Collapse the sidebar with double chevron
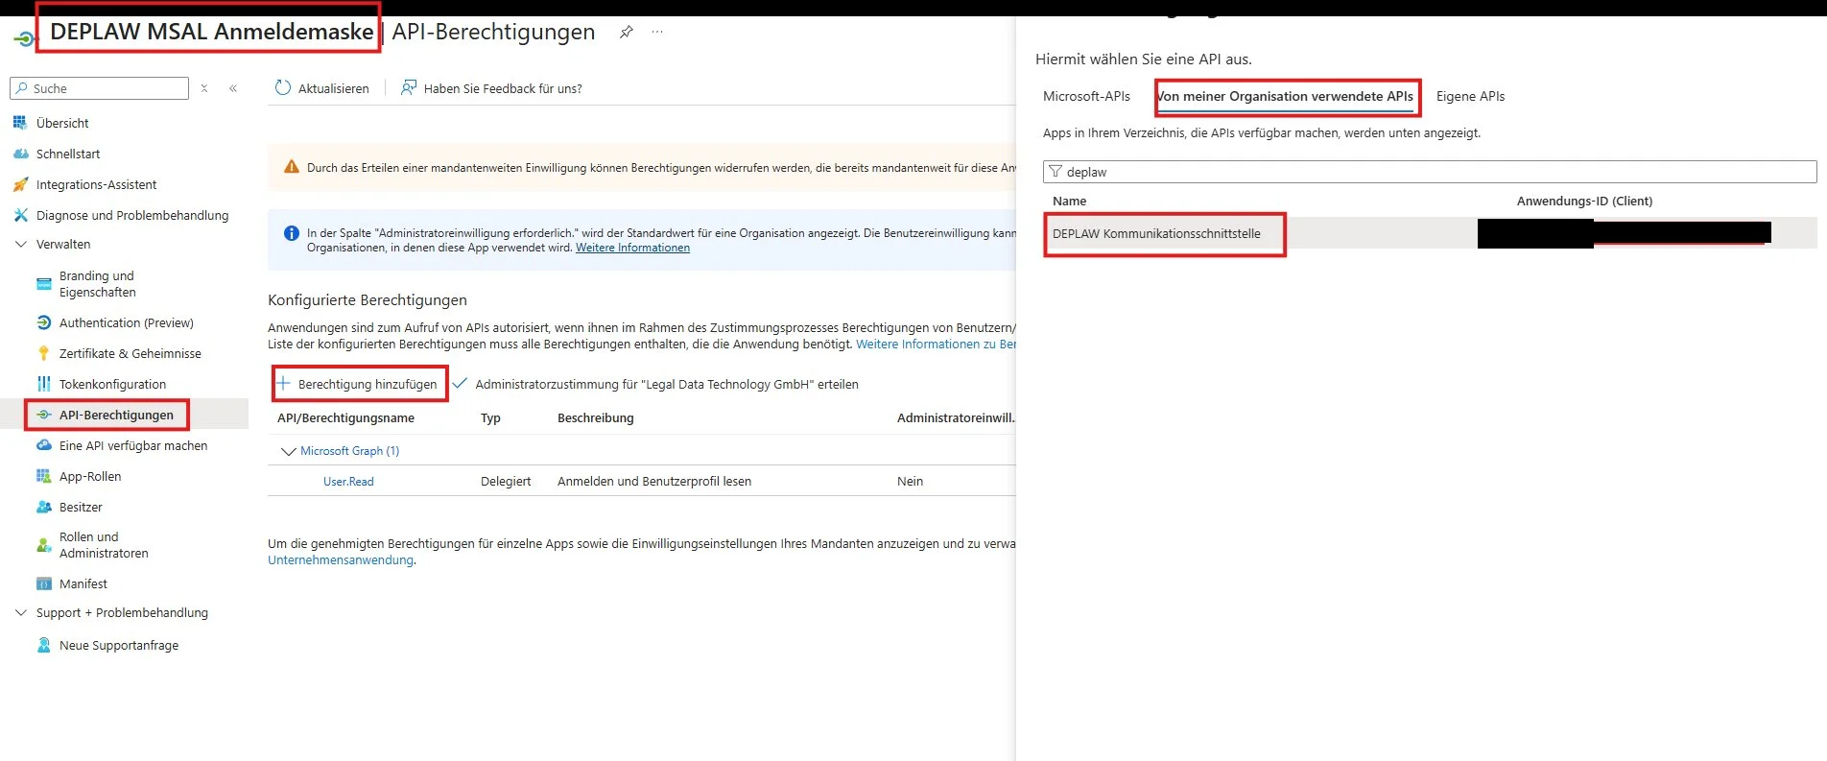Viewport: 1827px width, 761px height. [x=233, y=88]
